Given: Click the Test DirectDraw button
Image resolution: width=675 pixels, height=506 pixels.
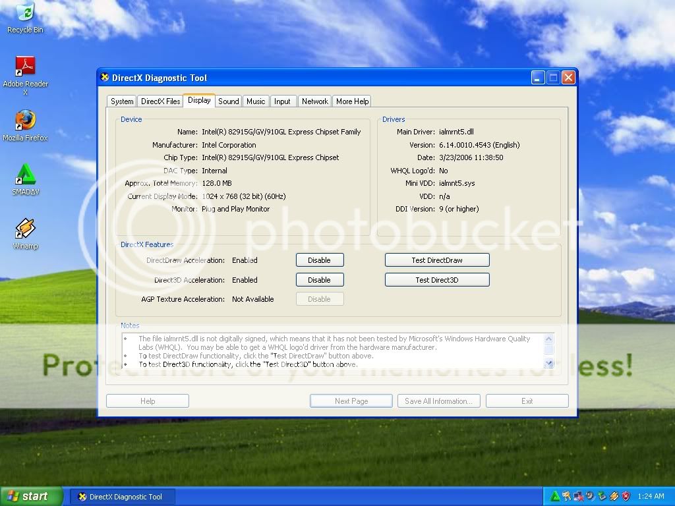Looking at the screenshot, I should tap(437, 260).
